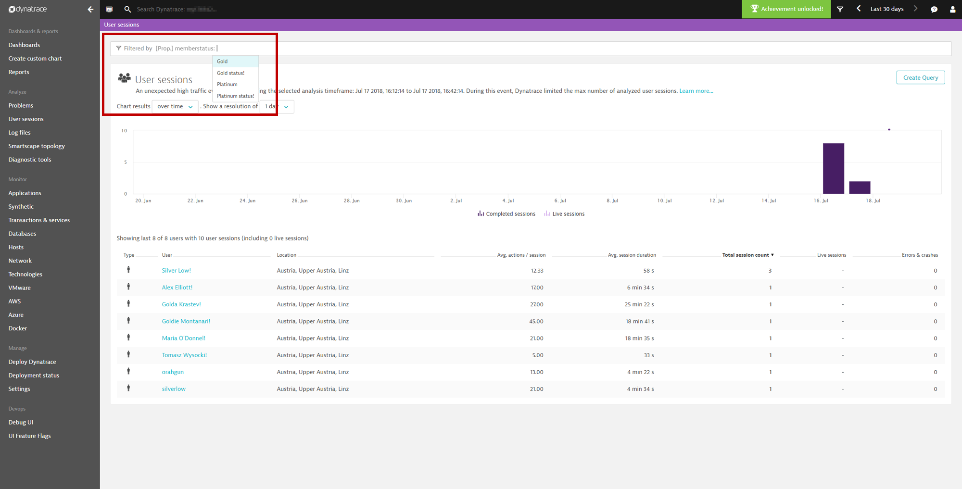Viewport: 962px width, 489px height.
Task: Toggle Completed sessions legend item
Action: click(x=506, y=214)
